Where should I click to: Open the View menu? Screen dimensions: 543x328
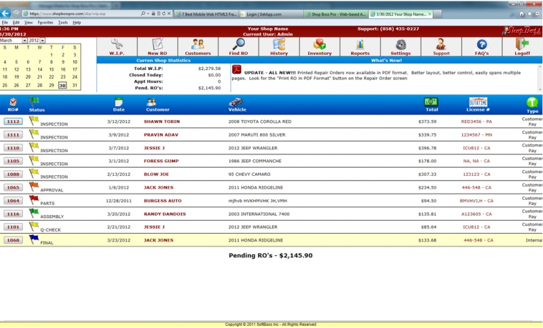coord(29,22)
